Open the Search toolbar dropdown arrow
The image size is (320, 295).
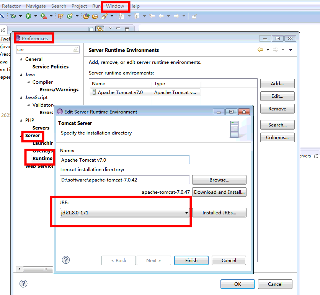tap(112, 16)
